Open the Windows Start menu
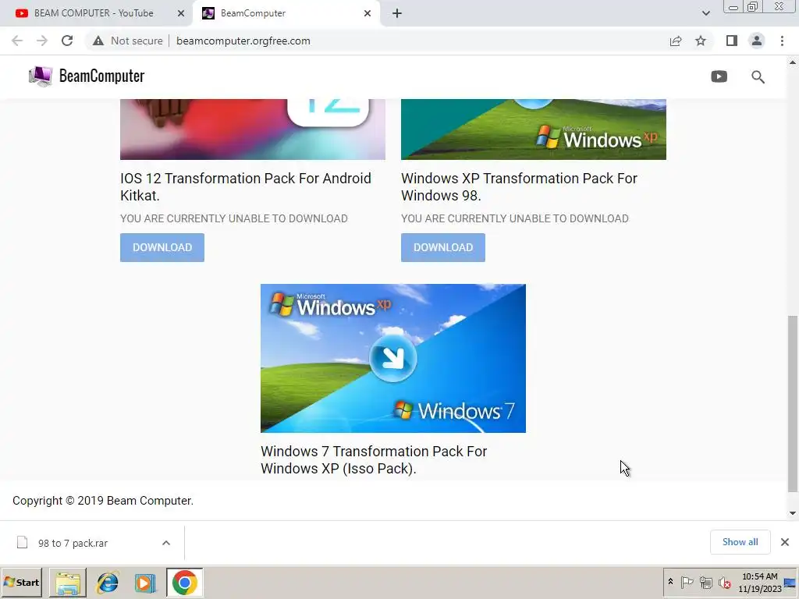799x599 pixels. coord(21,582)
